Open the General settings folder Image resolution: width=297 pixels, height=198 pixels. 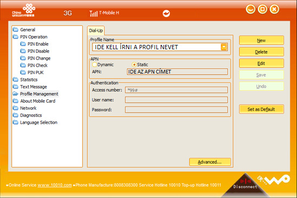click(28, 30)
